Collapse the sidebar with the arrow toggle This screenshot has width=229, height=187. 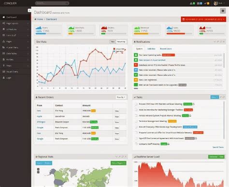click(x=29, y=11)
